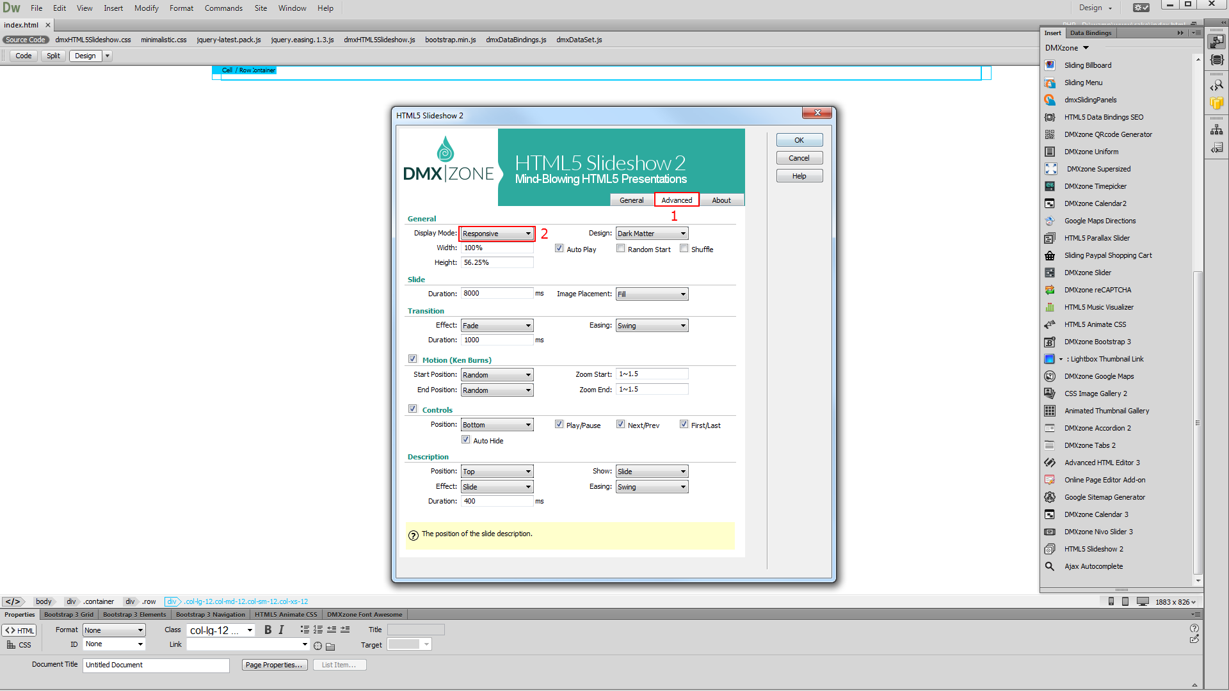
Task: Click the Slide Duration input field
Action: click(497, 293)
